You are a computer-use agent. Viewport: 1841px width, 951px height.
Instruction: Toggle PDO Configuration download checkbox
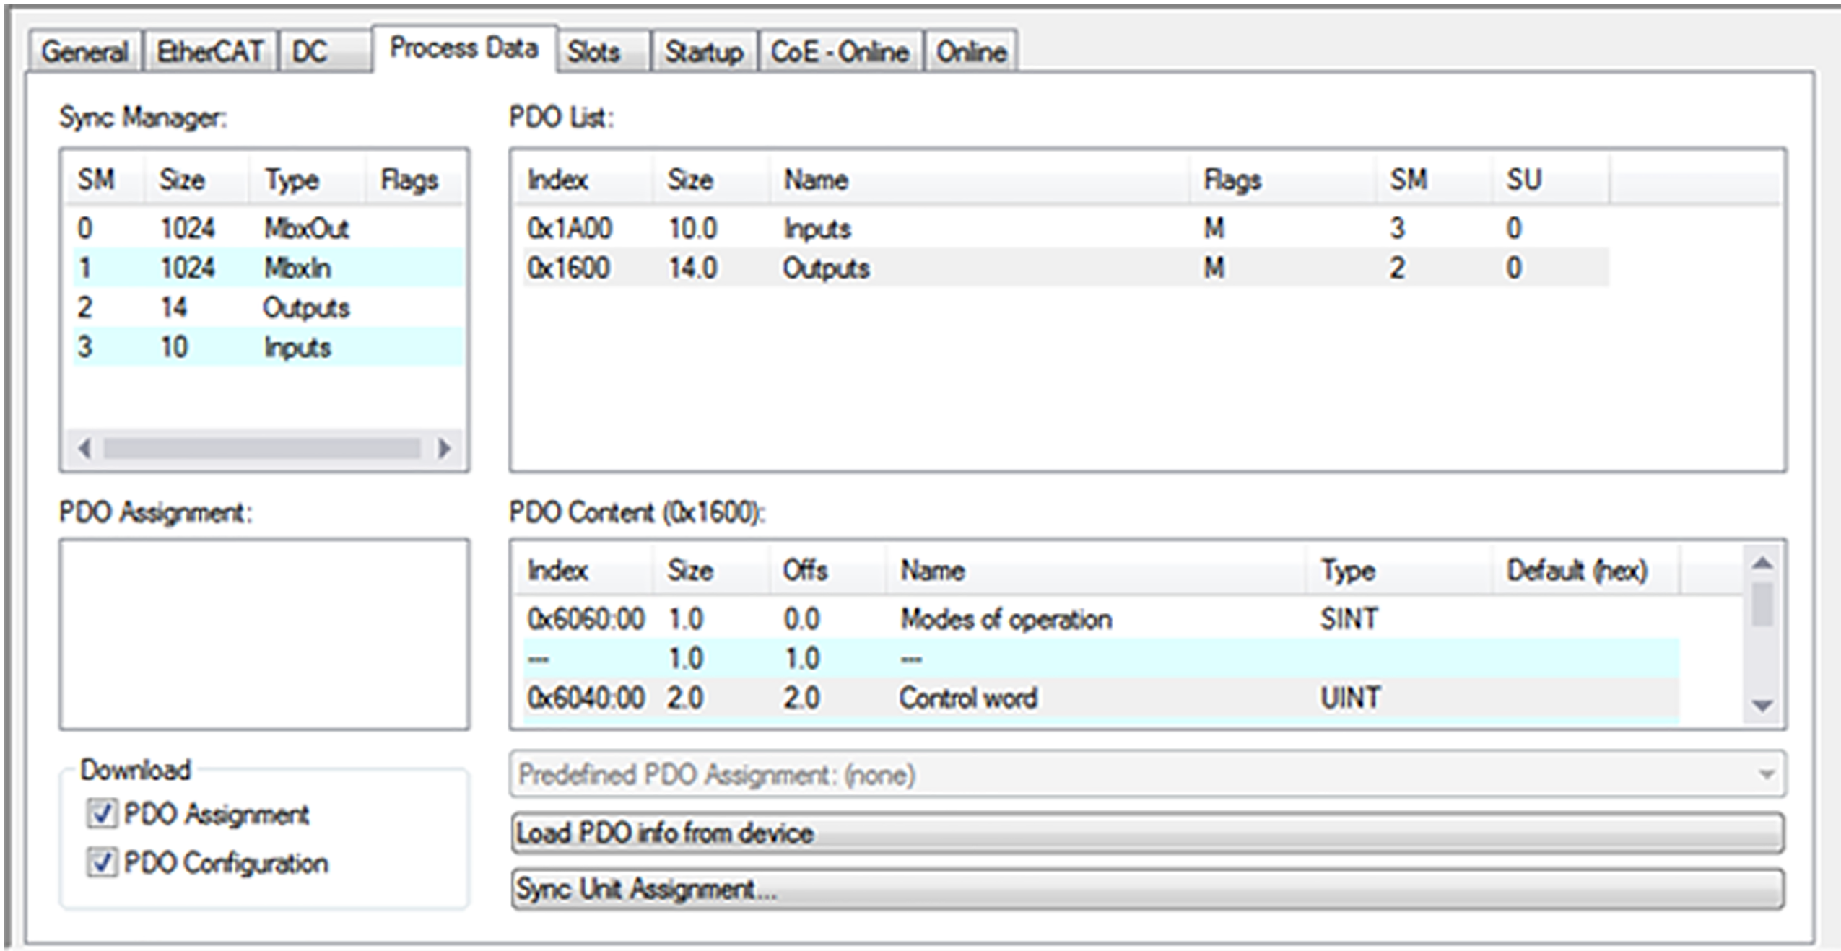pyautogui.click(x=102, y=862)
